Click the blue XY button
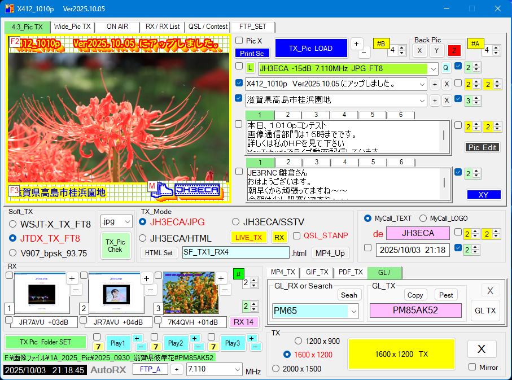Screen dimensions: 512x380 [x=483, y=194]
